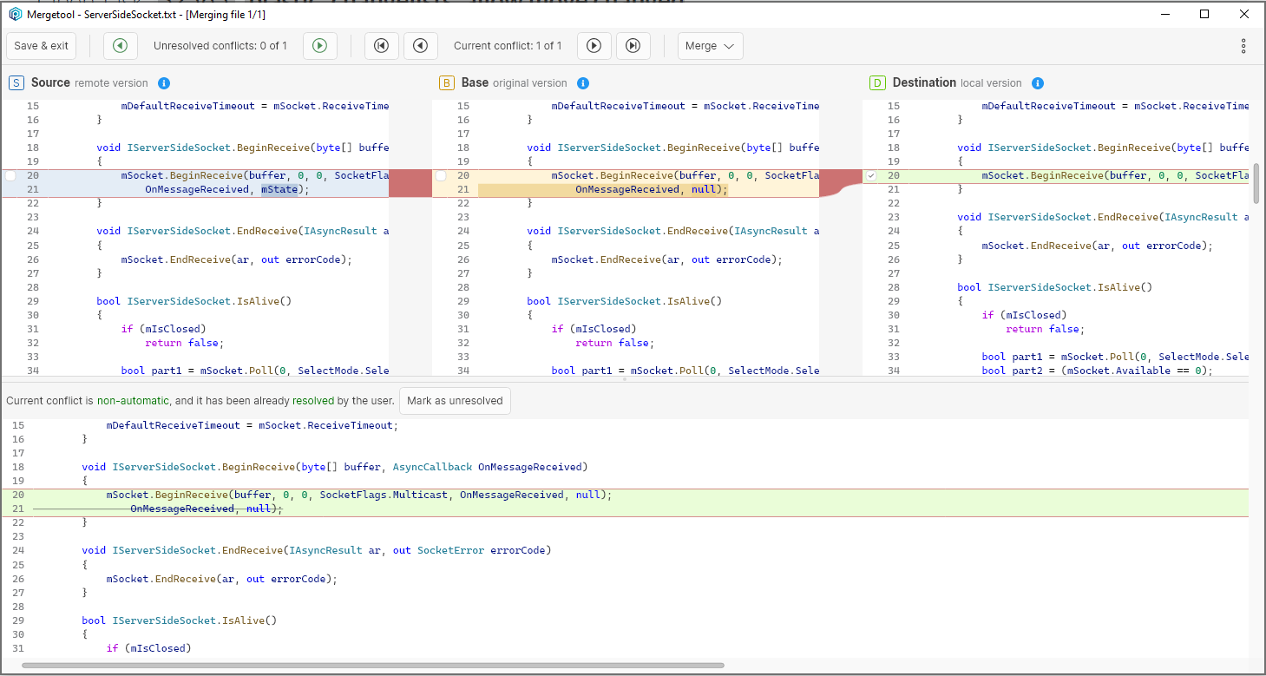Show info tooltip for Base original version

point(583,83)
